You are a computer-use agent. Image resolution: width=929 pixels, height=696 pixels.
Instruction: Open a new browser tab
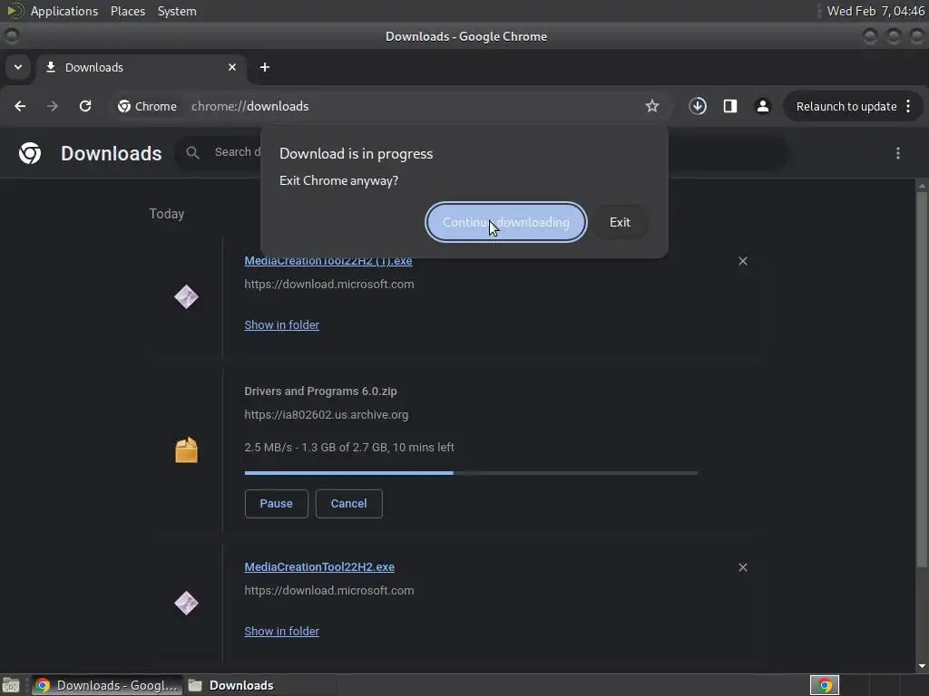(x=265, y=67)
